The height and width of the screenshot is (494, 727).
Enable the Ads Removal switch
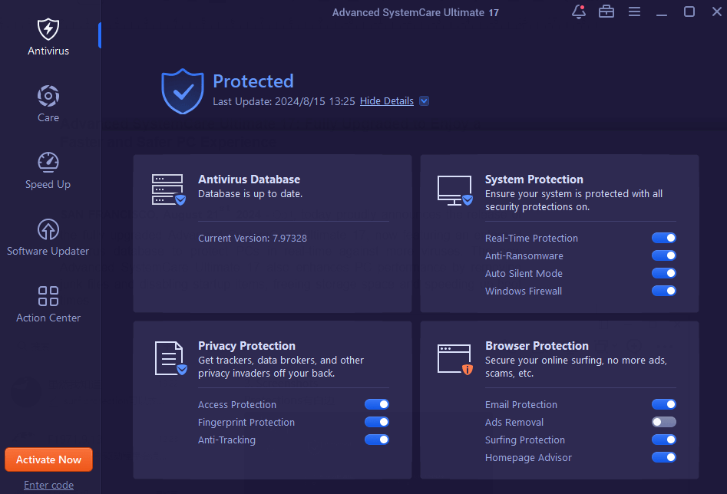pos(664,422)
